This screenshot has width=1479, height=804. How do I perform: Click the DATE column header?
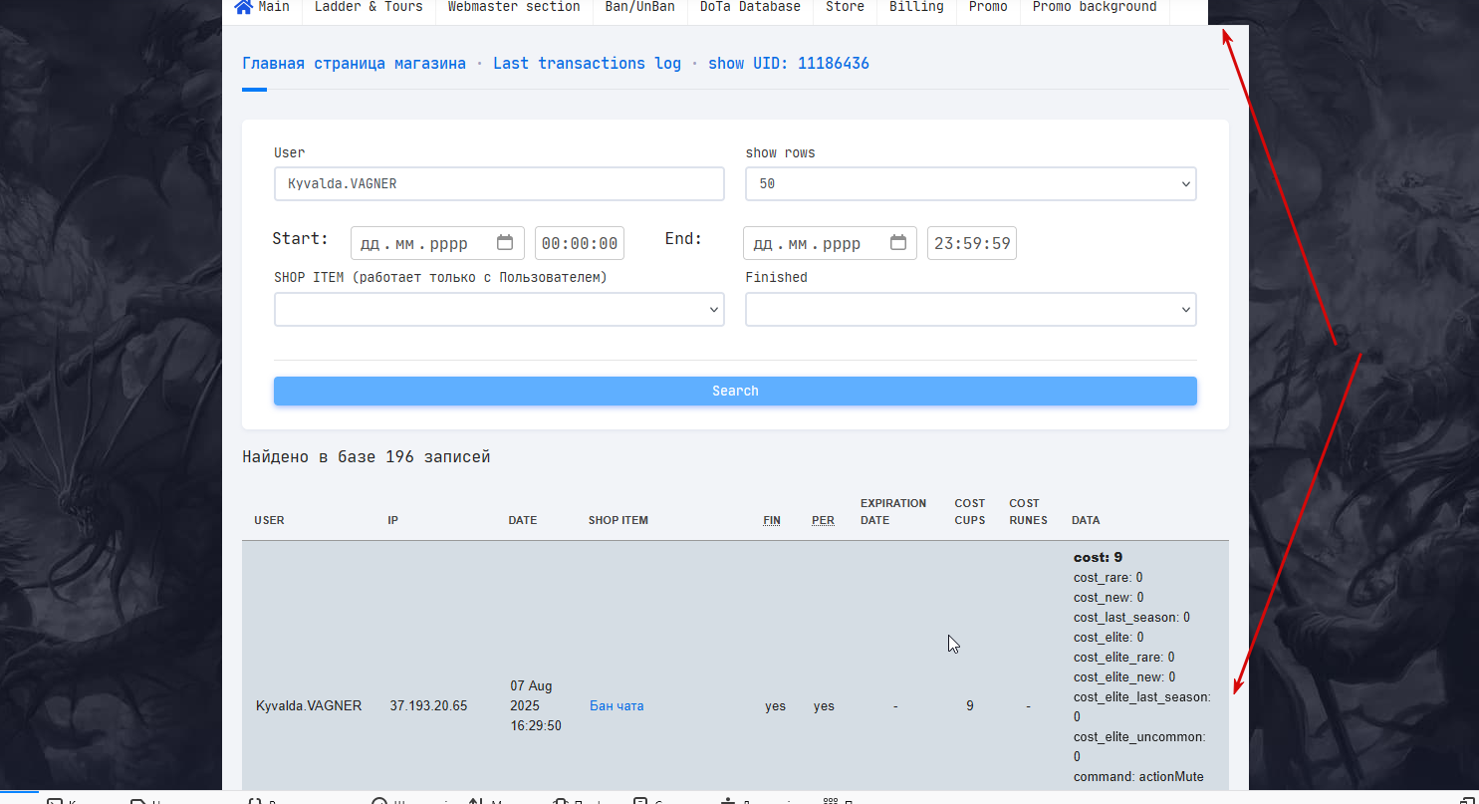(x=523, y=520)
